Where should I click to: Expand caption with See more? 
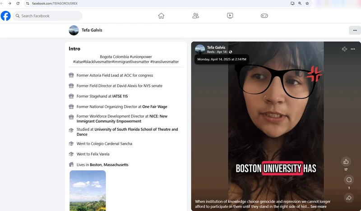[x=318, y=206]
